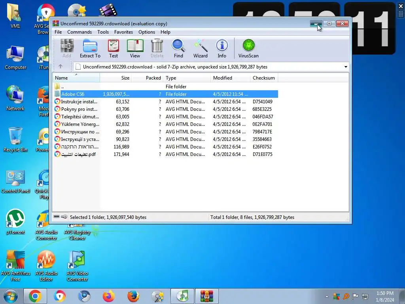Sort by Modified column header

231,78
